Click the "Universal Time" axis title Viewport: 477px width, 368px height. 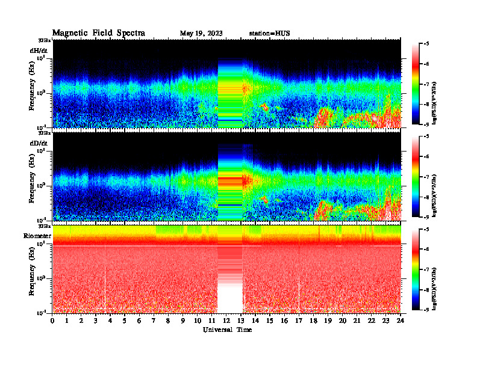(227, 330)
